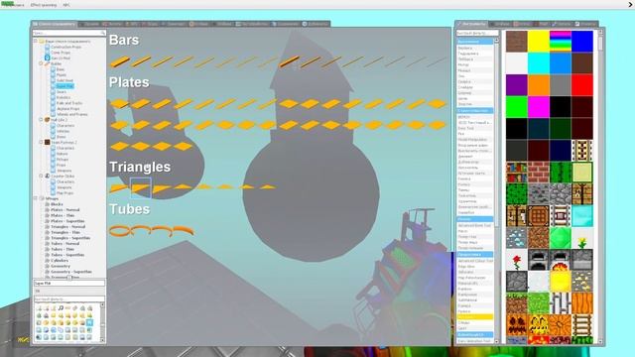Pick the music note icon in the icon picker
This screenshot has height=357, width=635.
61,308
